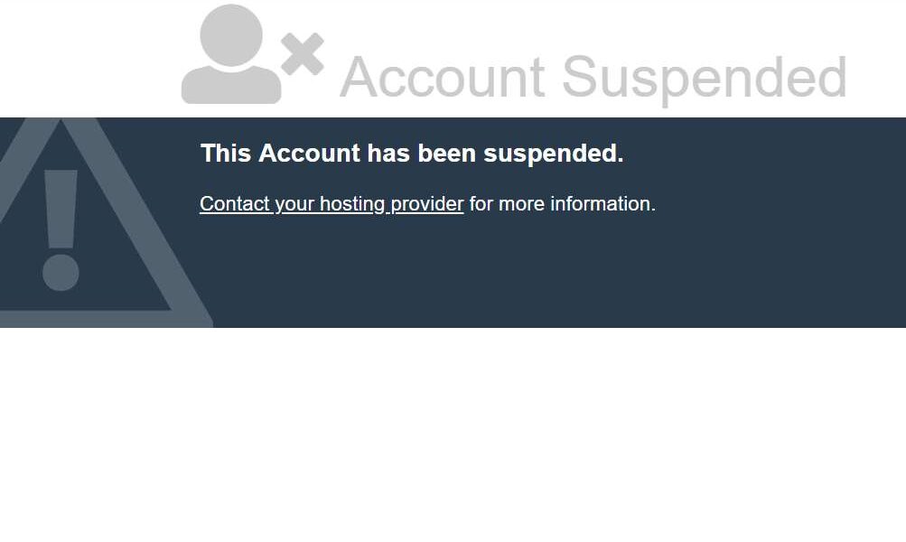
Task: Click the word 'hosting' in the link
Action: pyautogui.click(x=352, y=204)
